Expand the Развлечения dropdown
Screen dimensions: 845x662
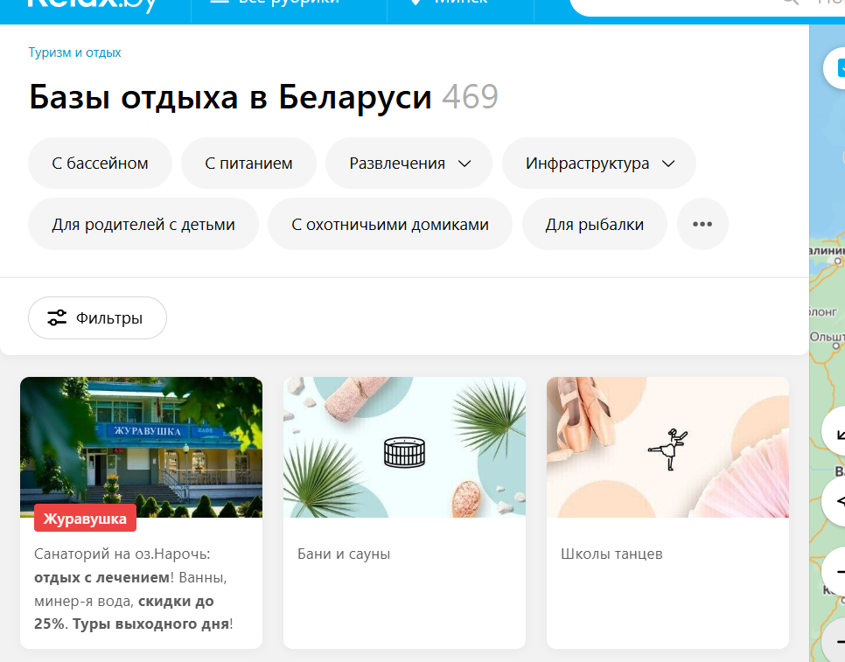(409, 164)
